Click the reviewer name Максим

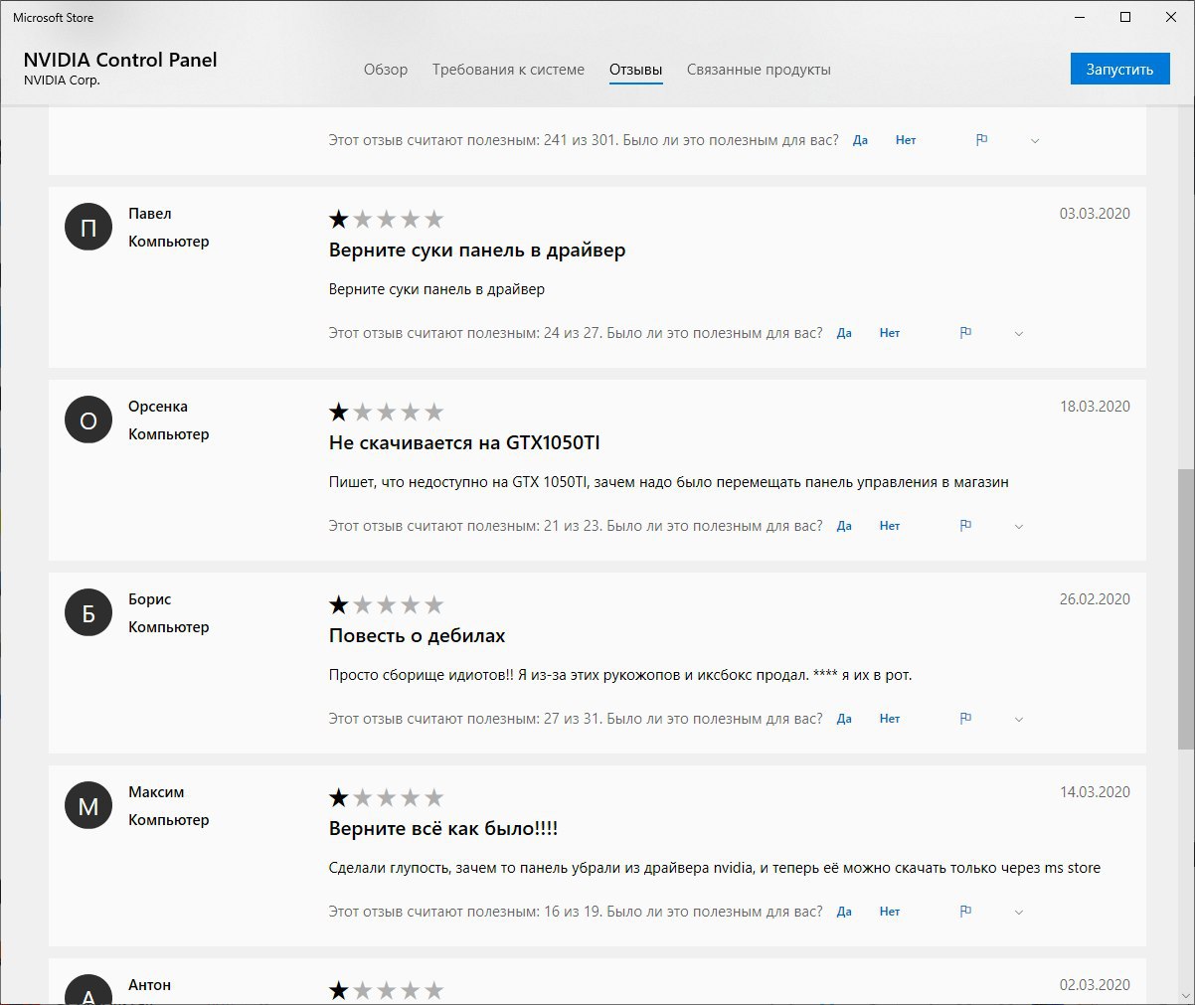click(156, 792)
